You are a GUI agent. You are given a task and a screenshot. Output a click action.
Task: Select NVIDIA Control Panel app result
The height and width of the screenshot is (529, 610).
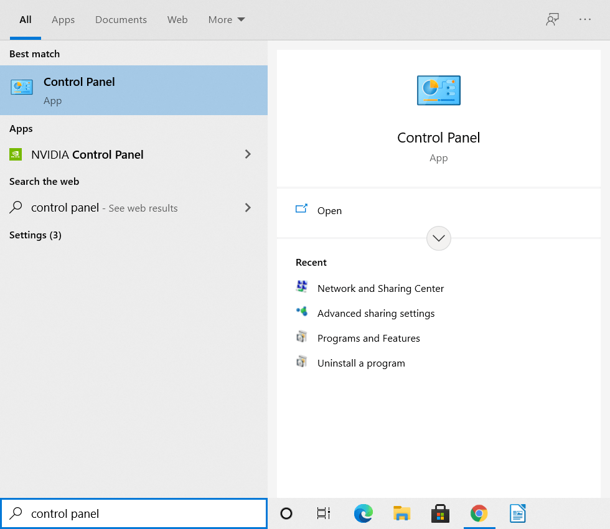(134, 154)
